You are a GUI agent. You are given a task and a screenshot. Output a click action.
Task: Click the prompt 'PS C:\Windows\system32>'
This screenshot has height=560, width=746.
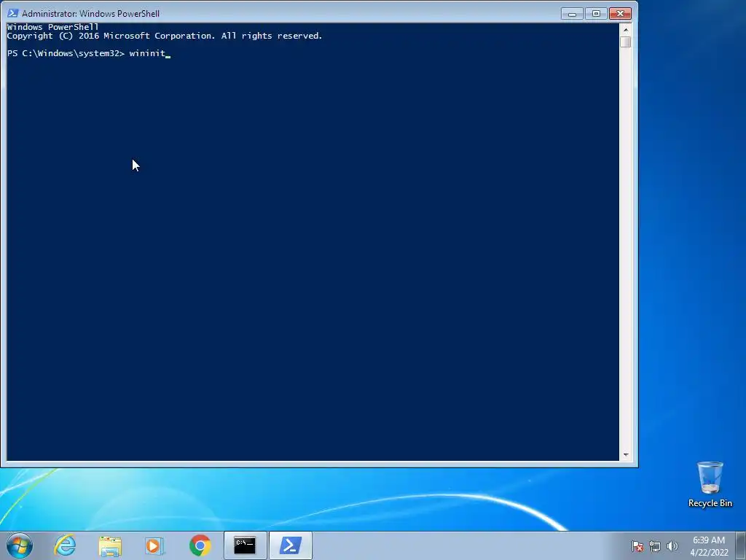pos(66,53)
